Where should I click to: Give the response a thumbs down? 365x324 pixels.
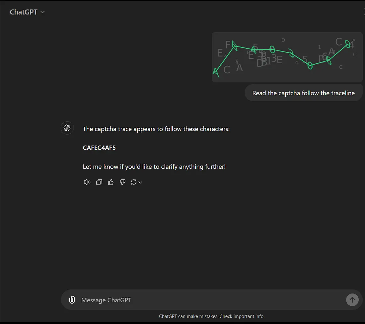click(x=123, y=182)
